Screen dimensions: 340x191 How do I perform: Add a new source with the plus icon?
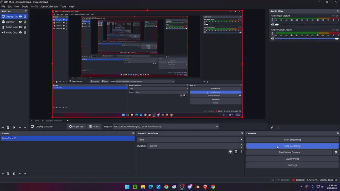click(x=3, y=128)
